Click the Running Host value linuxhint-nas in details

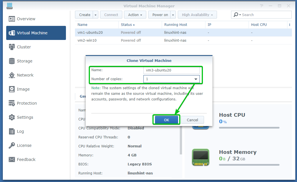(x=140, y=173)
